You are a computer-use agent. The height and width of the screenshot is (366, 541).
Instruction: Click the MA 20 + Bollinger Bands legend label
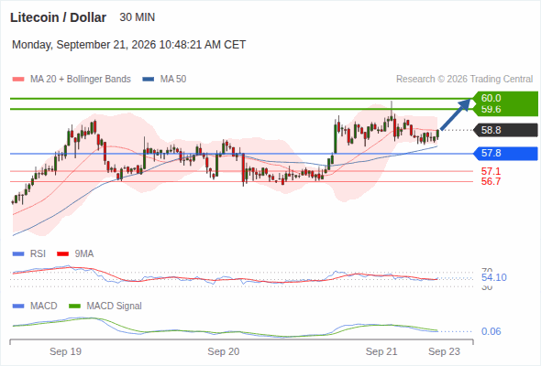click(x=81, y=80)
